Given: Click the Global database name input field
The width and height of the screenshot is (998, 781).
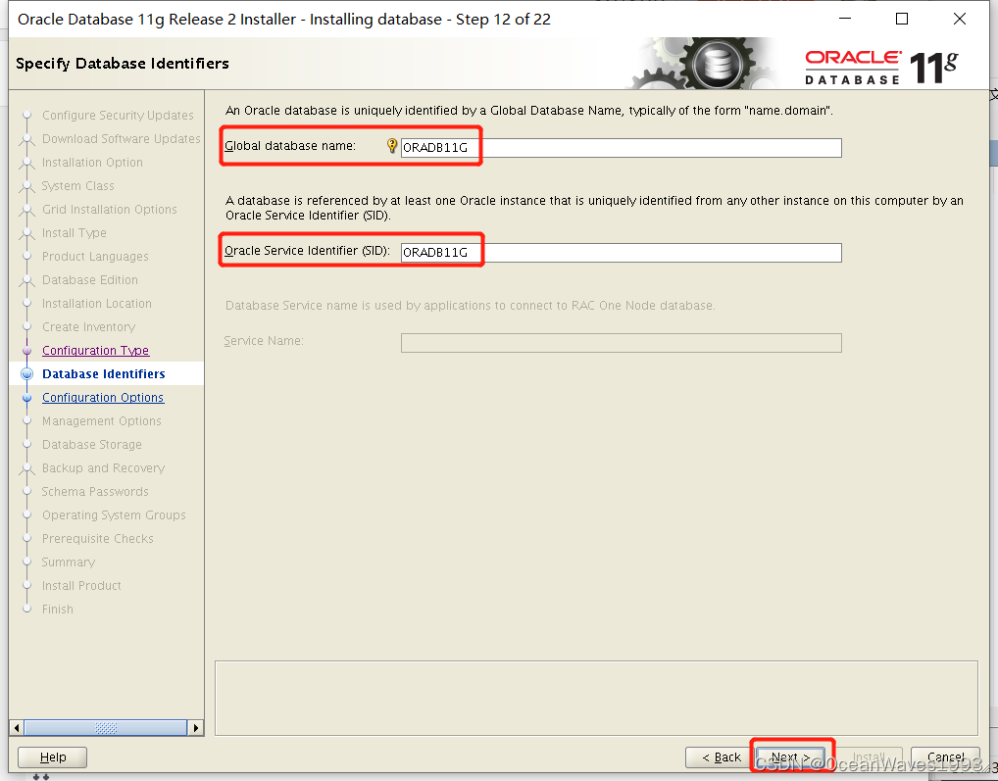Looking at the screenshot, I should [x=622, y=148].
